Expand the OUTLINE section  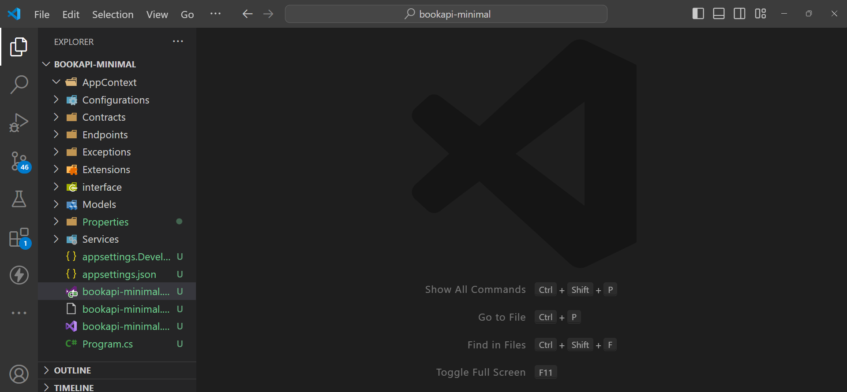pyautogui.click(x=117, y=370)
